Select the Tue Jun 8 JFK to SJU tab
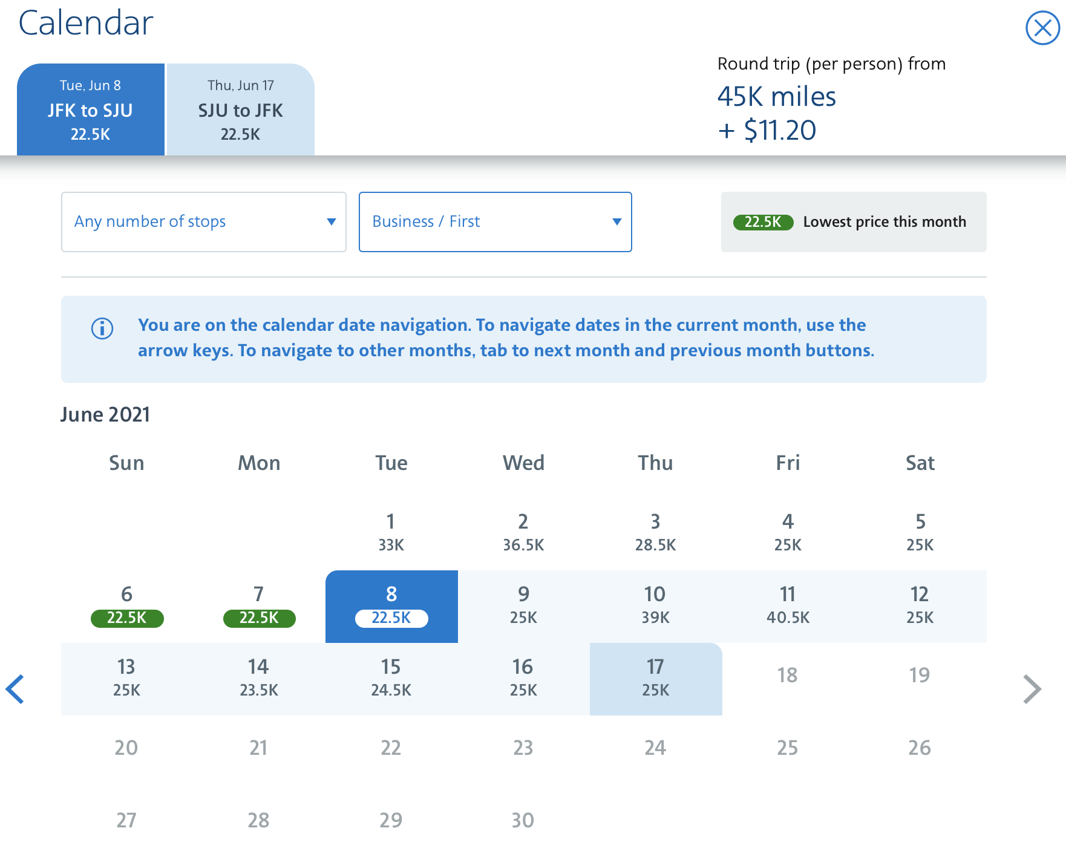 pos(91,109)
